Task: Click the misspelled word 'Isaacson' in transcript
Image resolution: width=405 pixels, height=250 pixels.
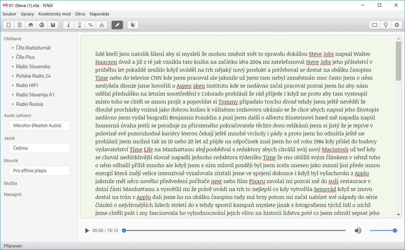Action: [x=106, y=62]
